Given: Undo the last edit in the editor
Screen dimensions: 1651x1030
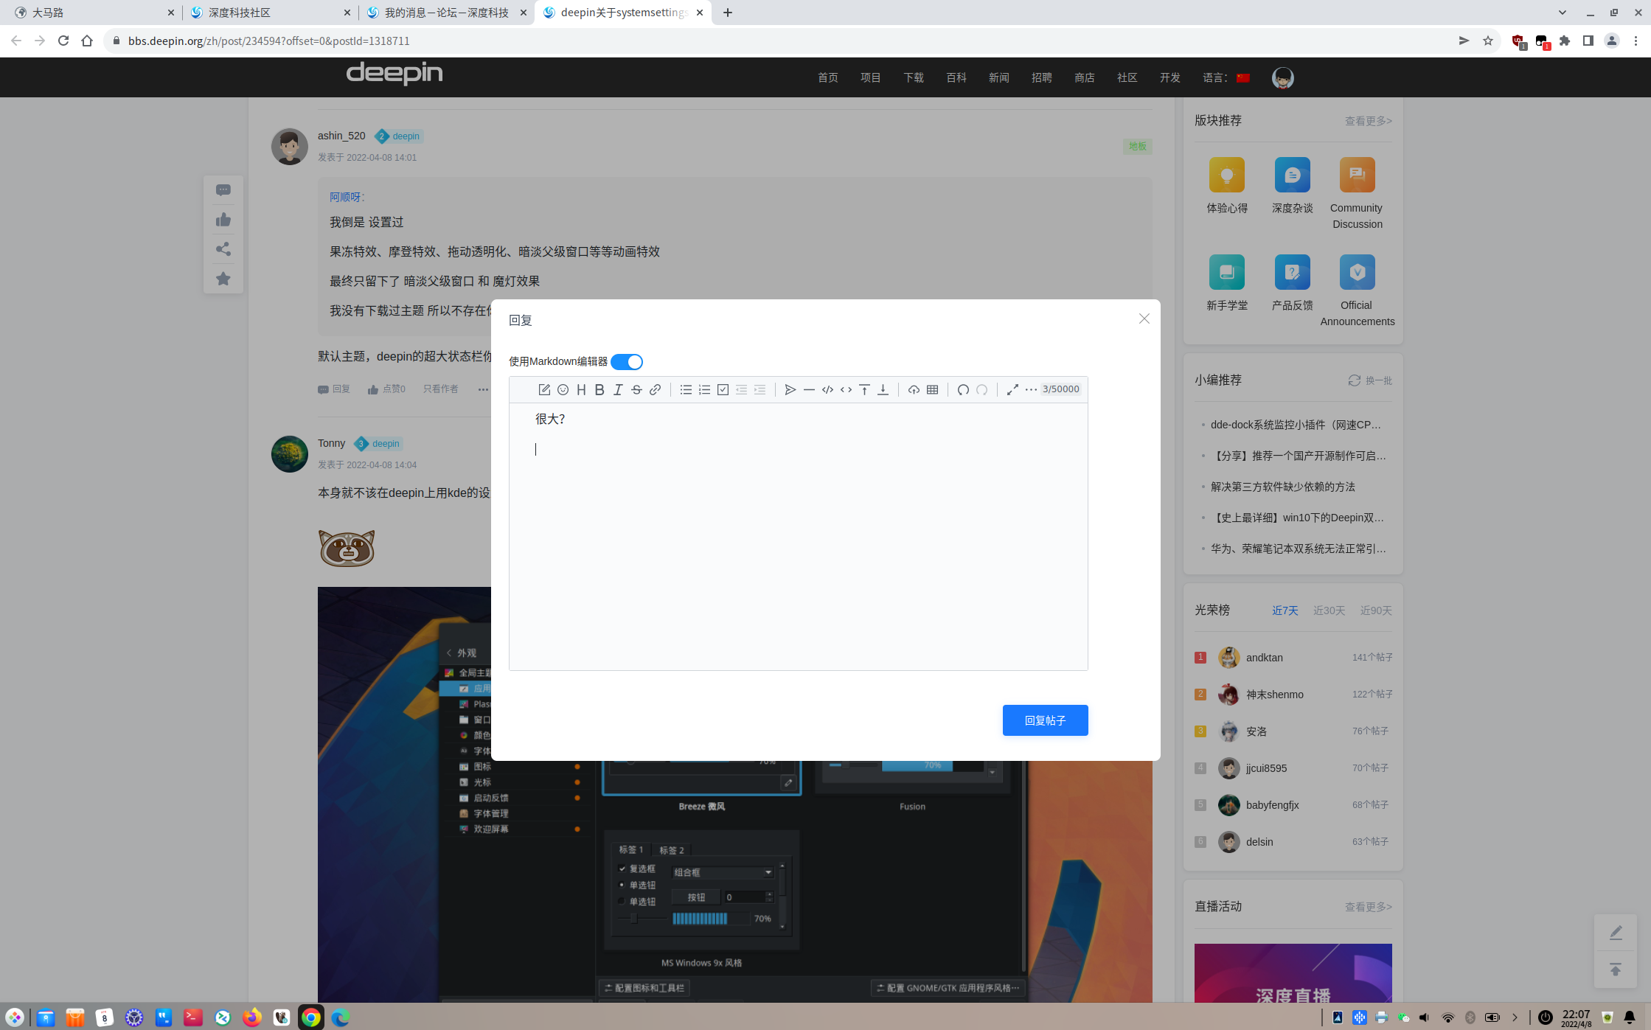Looking at the screenshot, I should [963, 389].
